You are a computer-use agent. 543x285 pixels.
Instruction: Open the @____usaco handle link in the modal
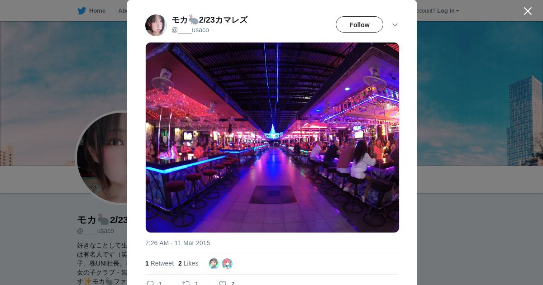point(190,30)
